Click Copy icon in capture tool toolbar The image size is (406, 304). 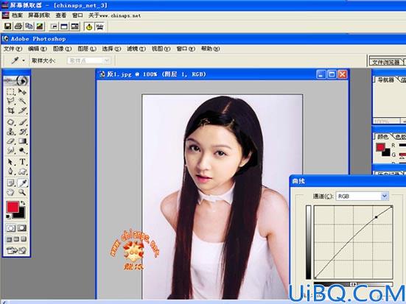point(29,26)
